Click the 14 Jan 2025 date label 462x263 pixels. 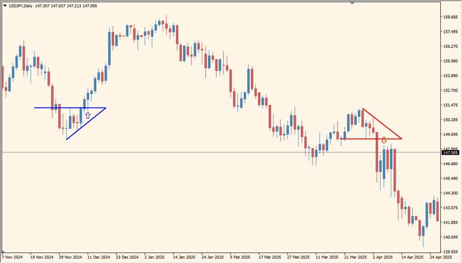coord(184,257)
